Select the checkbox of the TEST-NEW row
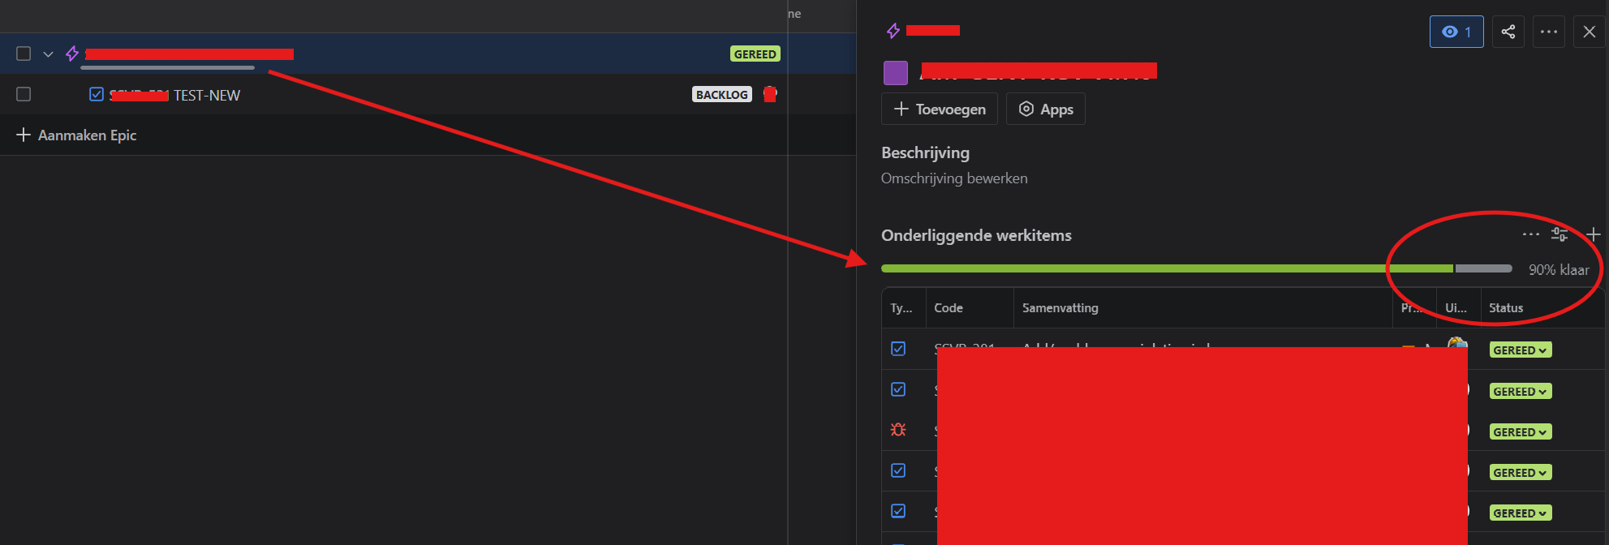1609x545 pixels. point(24,94)
